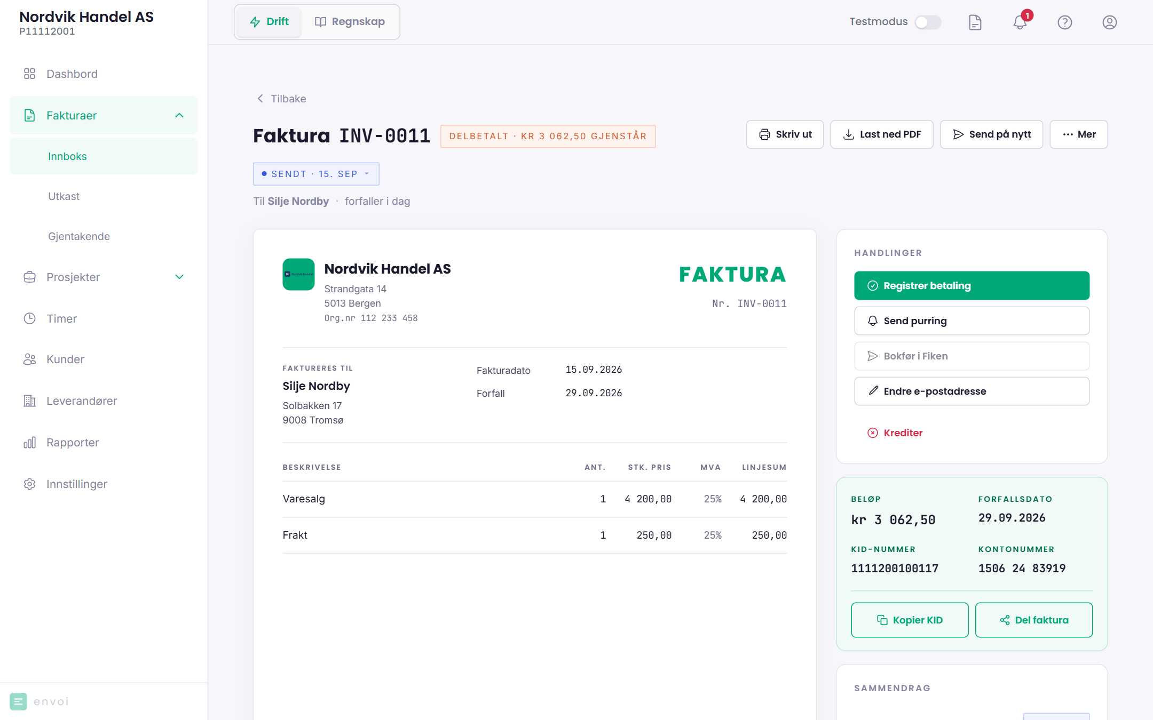Click the KID number 1111200100117
The image size is (1153, 720).
(895, 569)
